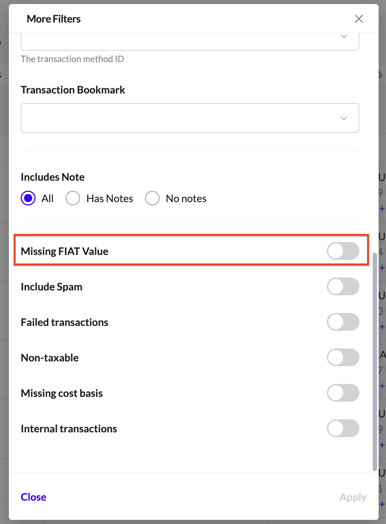This screenshot has width=386, height=524.
Task: Toggle Failed transactions filter on
Action: coord(343,322)
